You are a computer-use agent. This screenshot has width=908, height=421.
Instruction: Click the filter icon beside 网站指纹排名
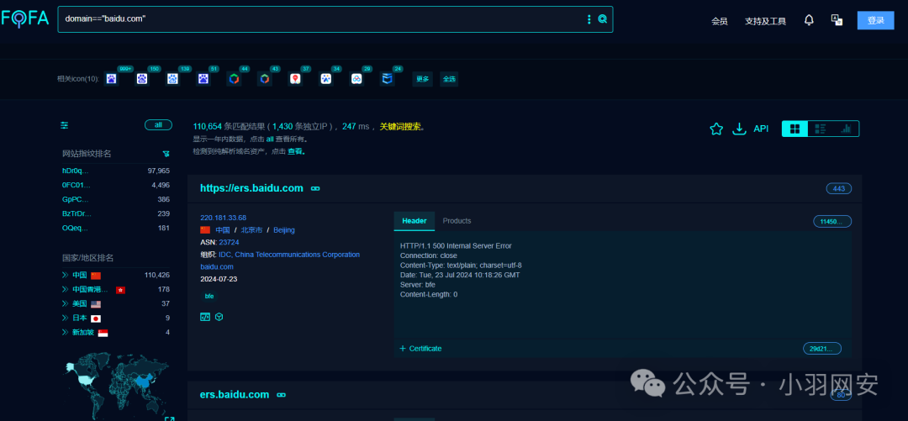(x=166, y=154)
